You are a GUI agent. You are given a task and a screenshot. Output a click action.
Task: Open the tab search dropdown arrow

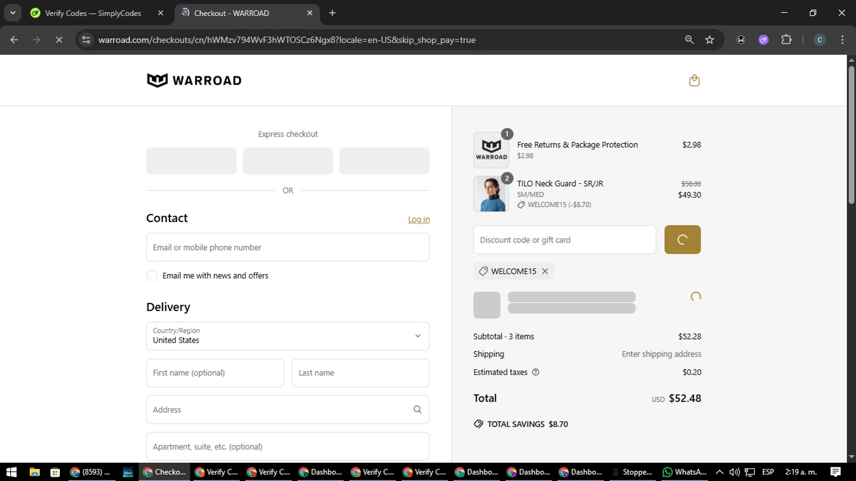point(13,13)
